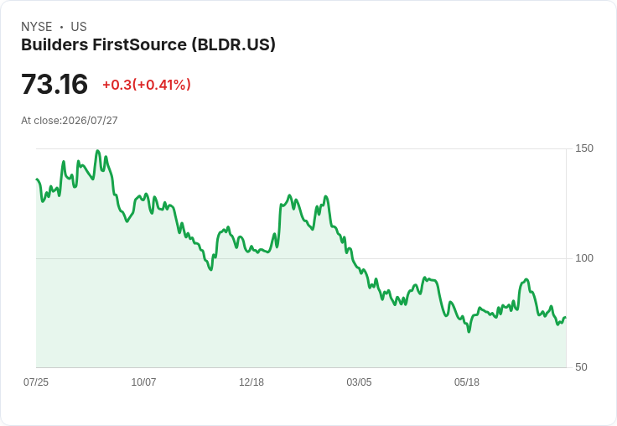This screenshot has width=617, height=426.
Task: Click the 07/25 date label on x-axis
Action: point(36,382)
